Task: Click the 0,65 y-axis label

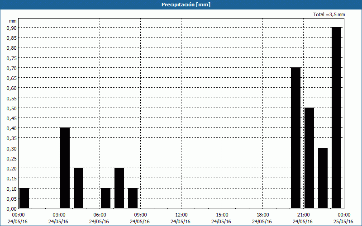Action: click(12, 78)
